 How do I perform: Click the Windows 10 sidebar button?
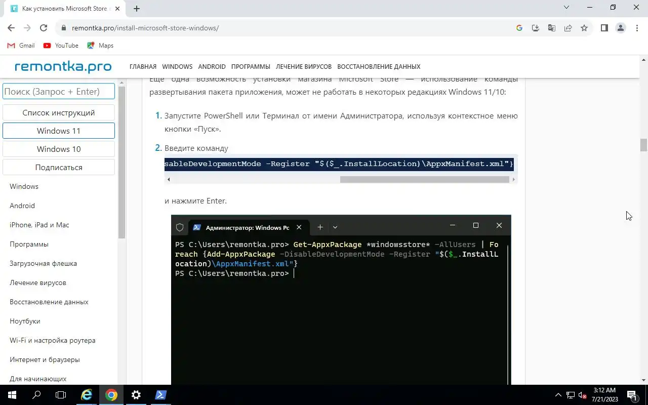pyautogui.click(x=59, y=149)
